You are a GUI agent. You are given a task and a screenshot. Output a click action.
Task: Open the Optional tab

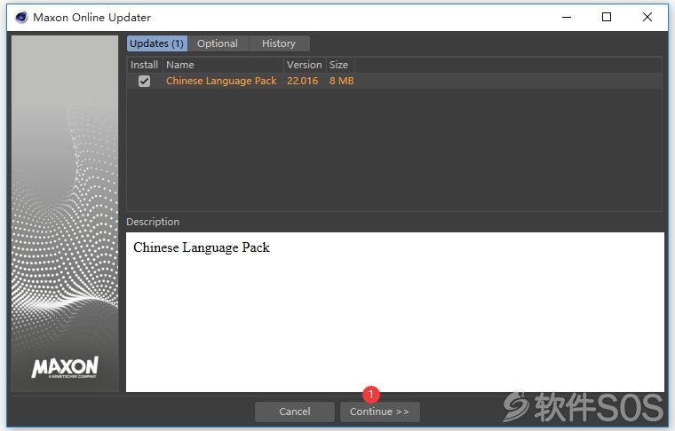(x=218, y=43)
